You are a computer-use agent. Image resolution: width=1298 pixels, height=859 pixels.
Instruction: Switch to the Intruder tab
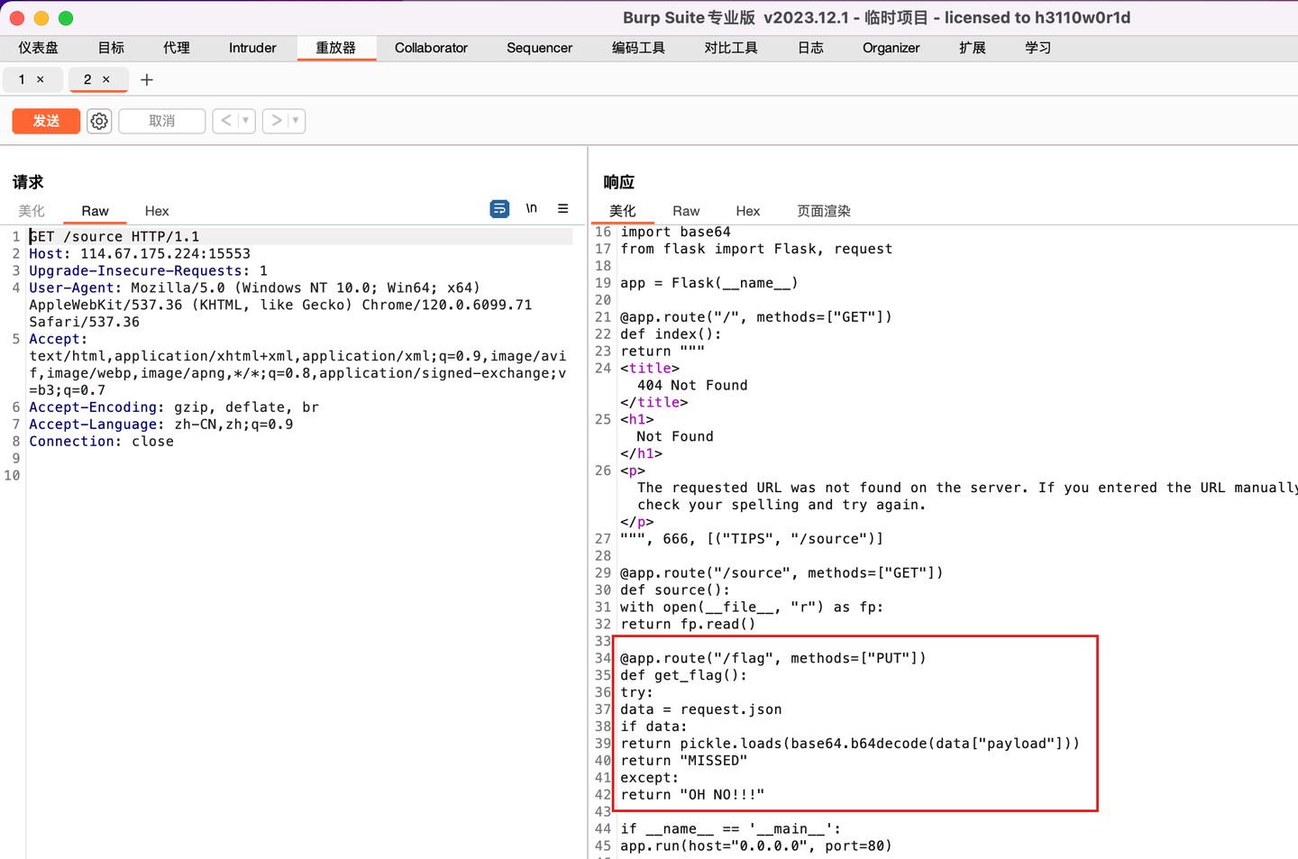coord(251,48)
